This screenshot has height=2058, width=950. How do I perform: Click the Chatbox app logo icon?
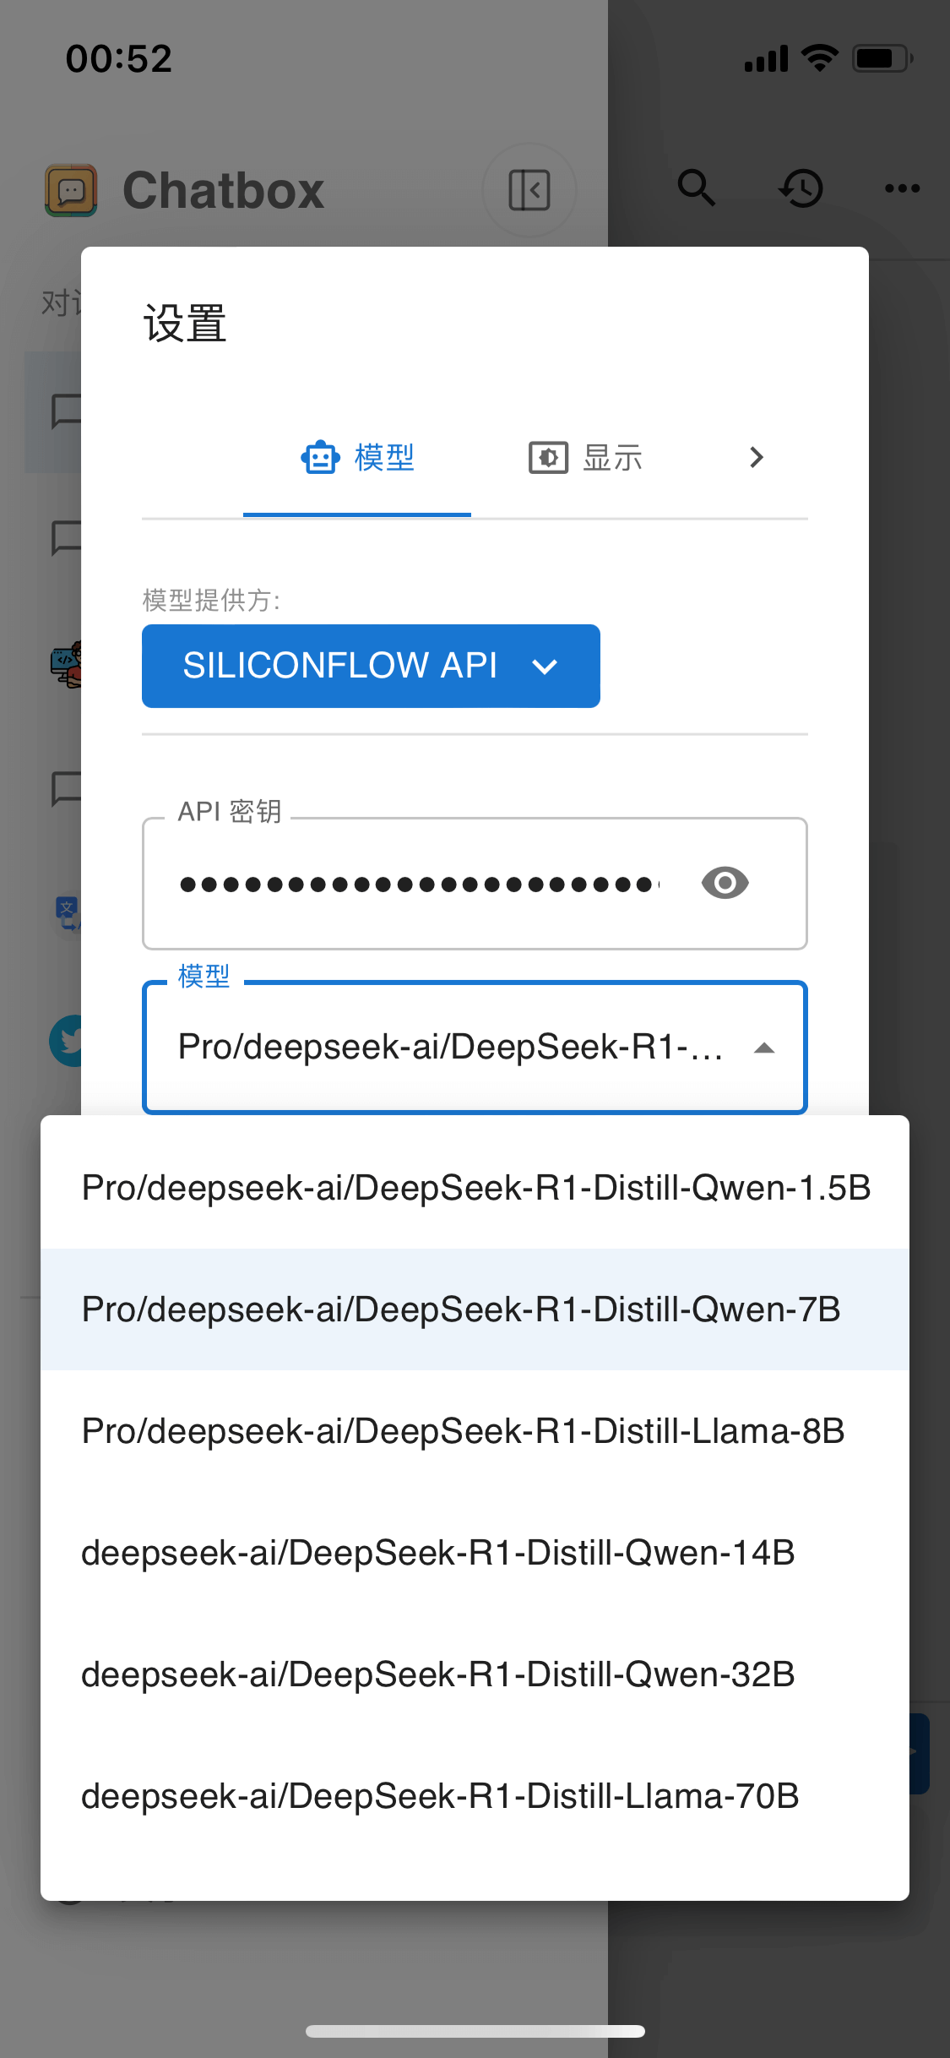[71, 190]
